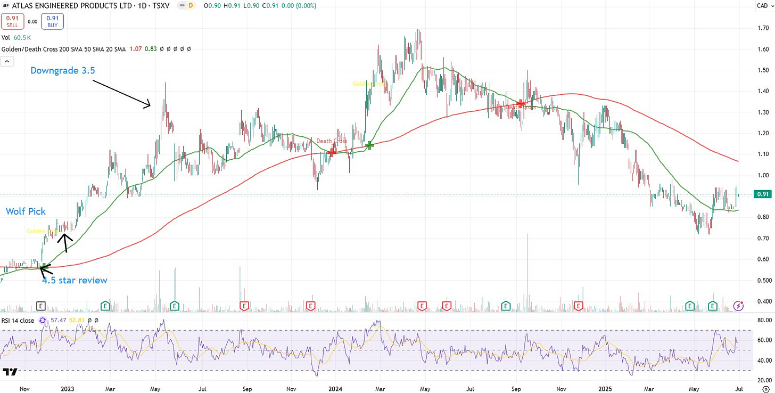The image size is (775, 393).
Task: Click the black E earnings marker near Nov 2022
Action: pyautogui.click(x=41, y=306)
